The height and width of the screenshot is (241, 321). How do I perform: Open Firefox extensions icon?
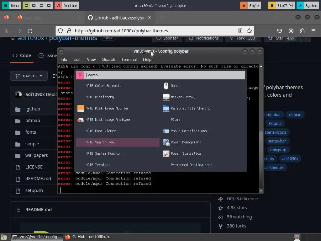302,31
